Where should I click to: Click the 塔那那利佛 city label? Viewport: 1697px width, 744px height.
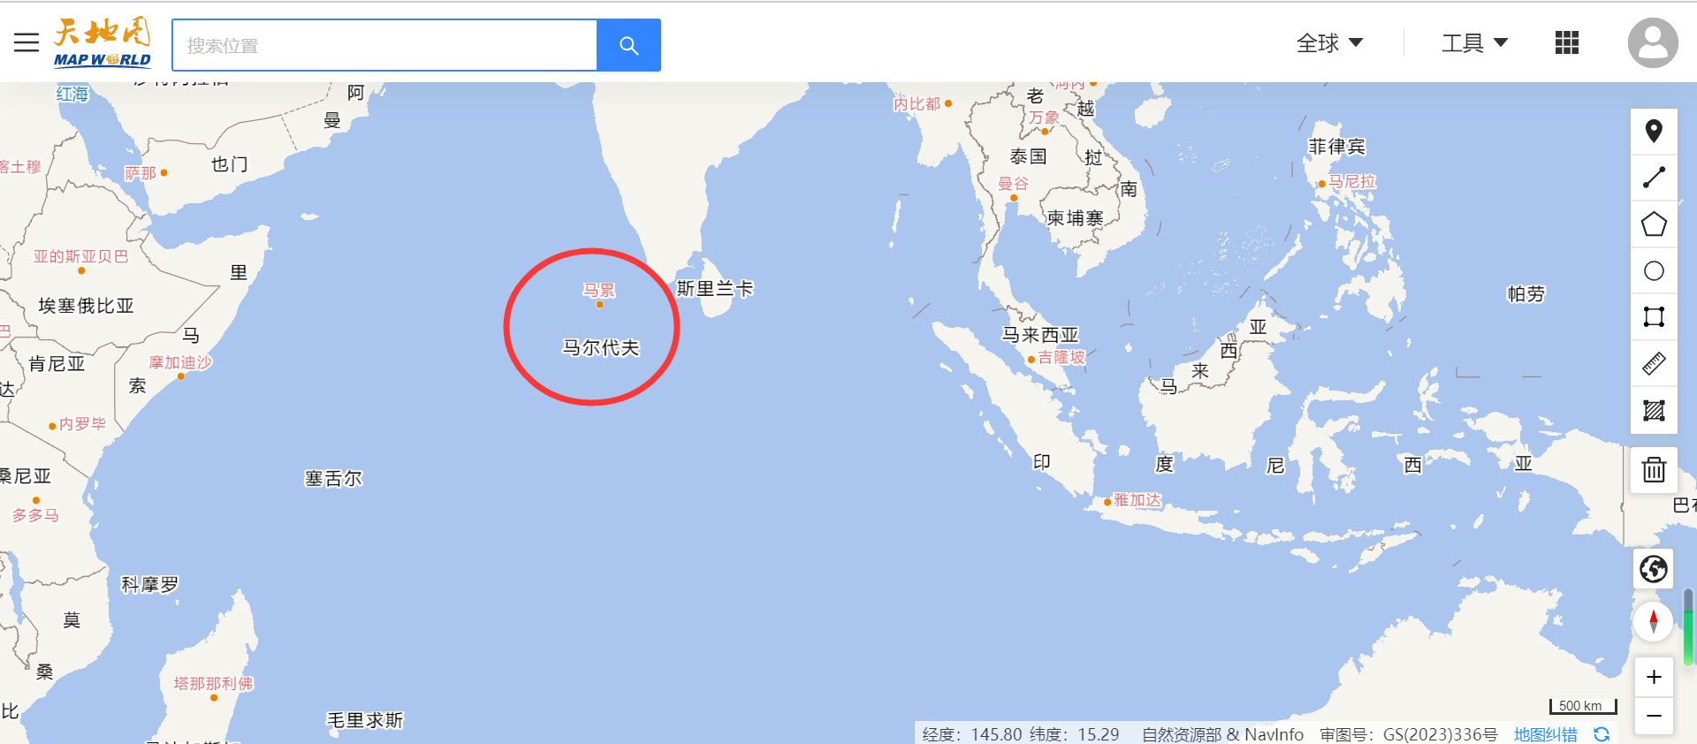point(213,684)
